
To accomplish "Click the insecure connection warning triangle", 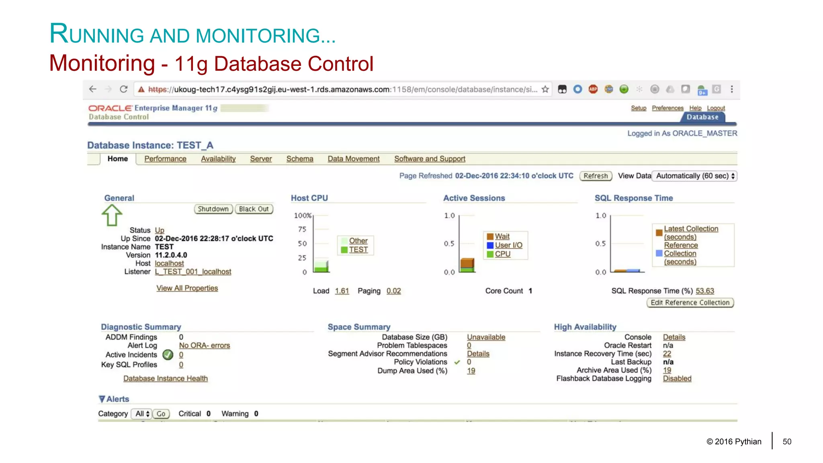I will point(141,90).
